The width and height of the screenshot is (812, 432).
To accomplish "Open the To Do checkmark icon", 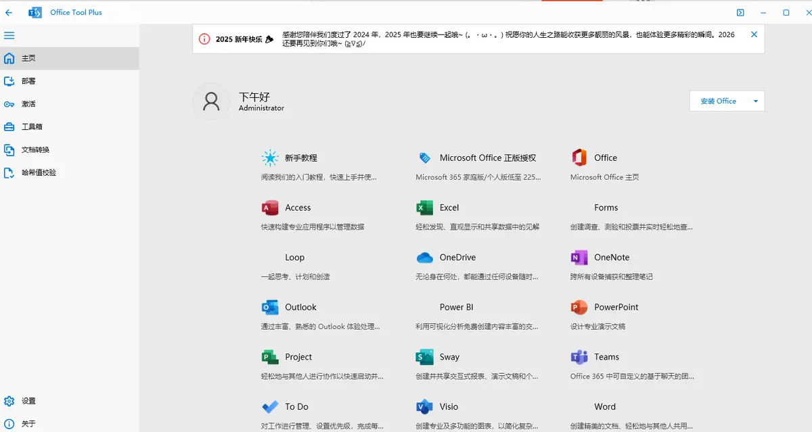I will pyautogui.click(x=270, y=407).
